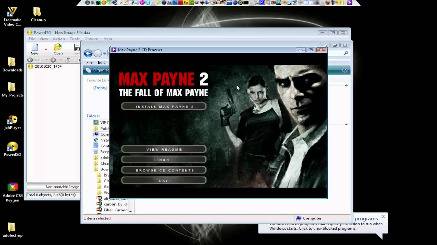Click the Non-bootable Image status label
The height and width of the screenshot is (245, 437).
[x=62, y=187]
